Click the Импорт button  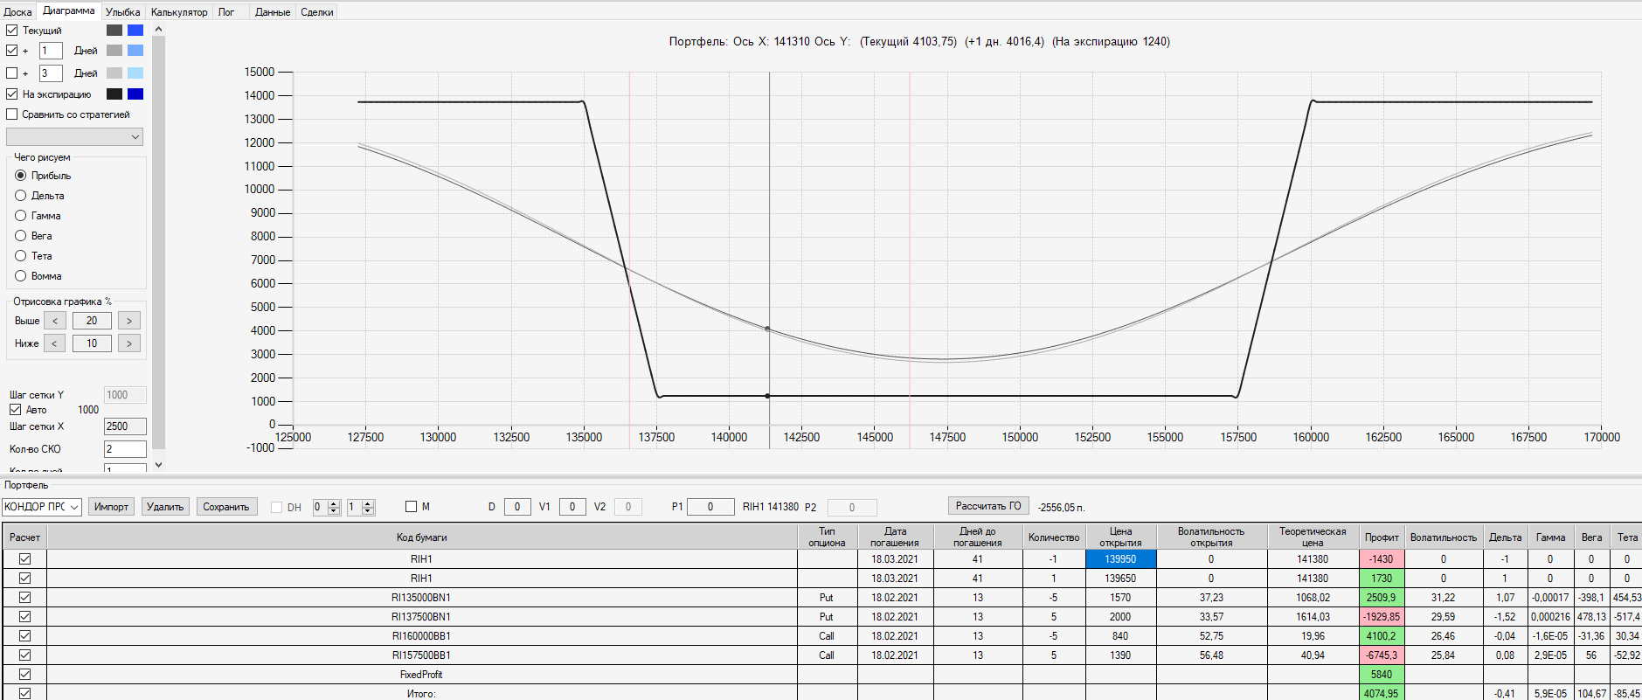pos(111,507)
